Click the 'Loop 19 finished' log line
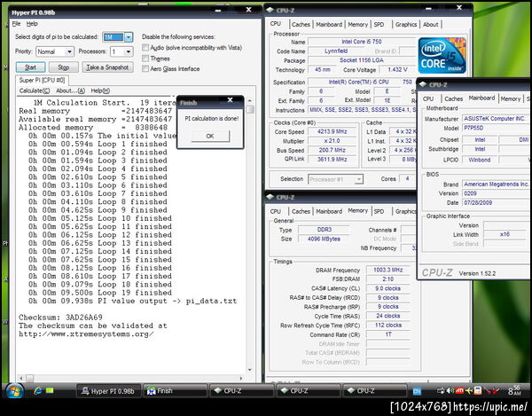532x416 pixels. tap(100, 293)
